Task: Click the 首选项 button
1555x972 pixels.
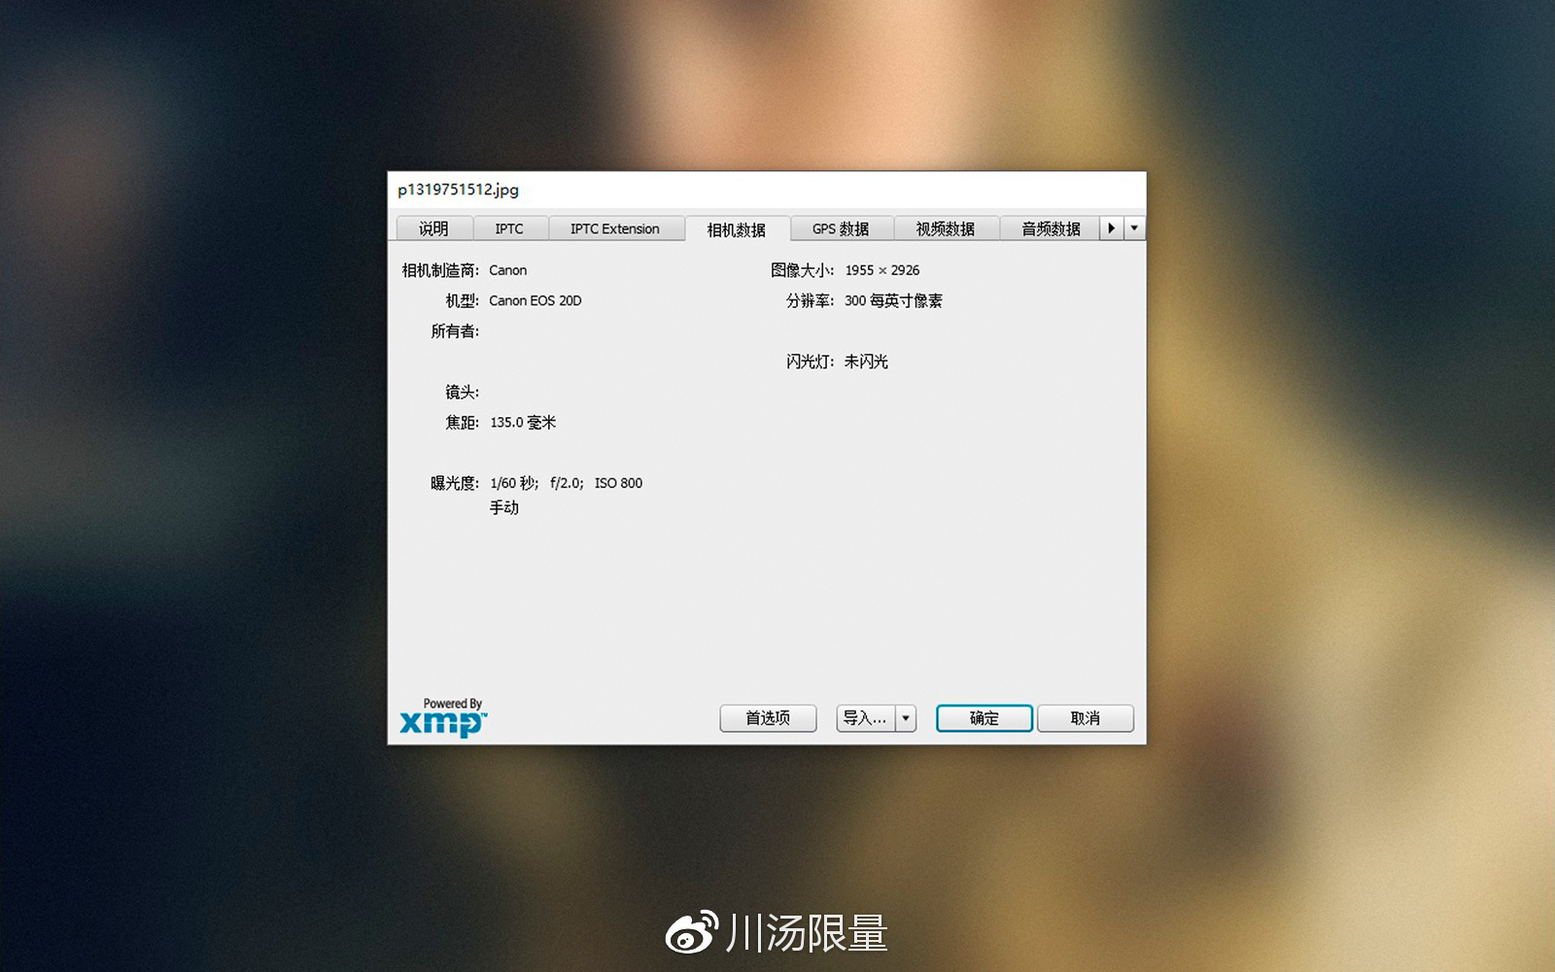Action: 768,718
